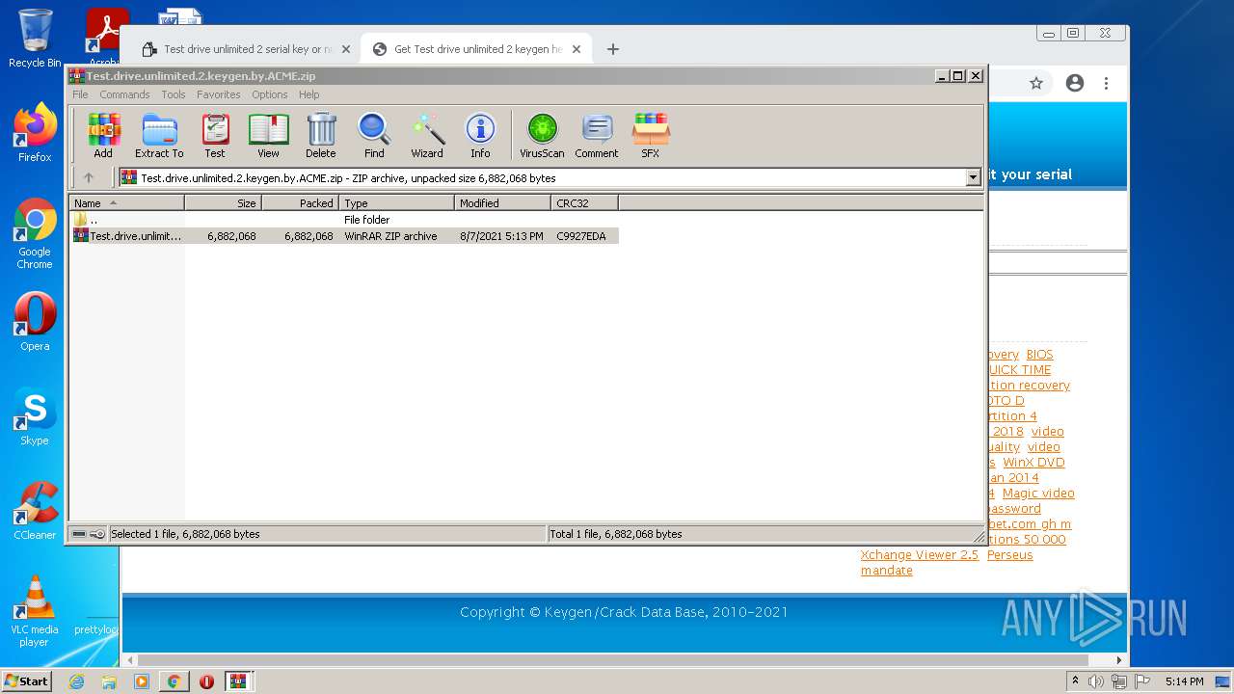Click the browser horizontal scrollbar right arrow

click(1119, 660)
